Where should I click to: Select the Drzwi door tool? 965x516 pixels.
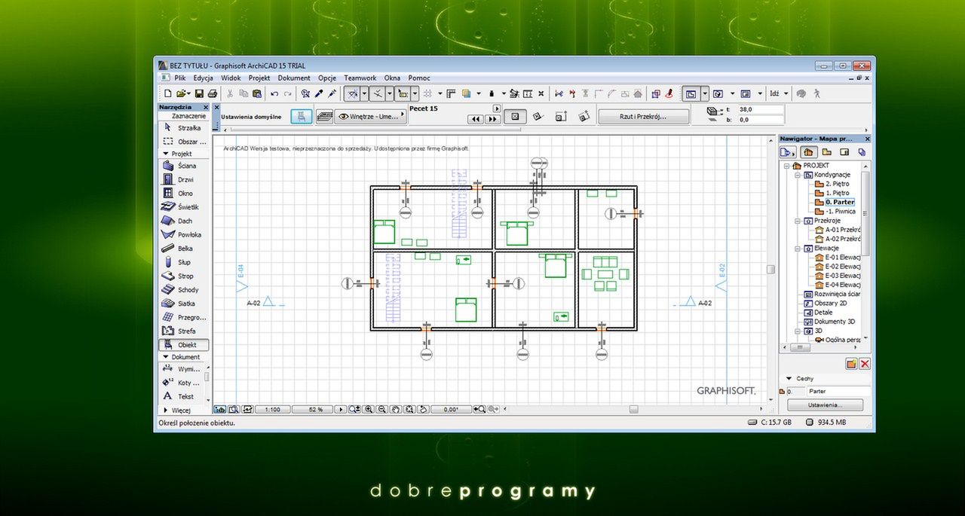pyautogui.click(x=184, y=179)
